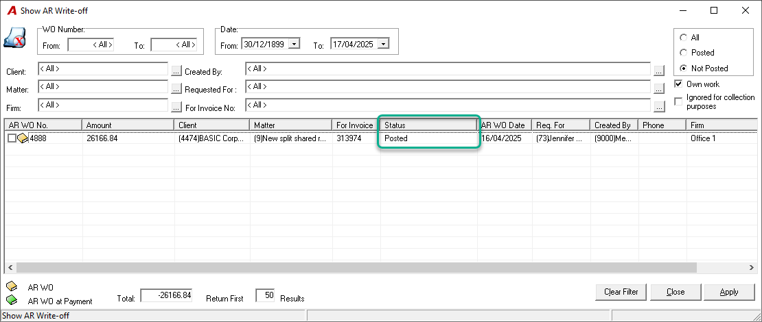Click the scrollbar right arrow

tap(751, 268)
